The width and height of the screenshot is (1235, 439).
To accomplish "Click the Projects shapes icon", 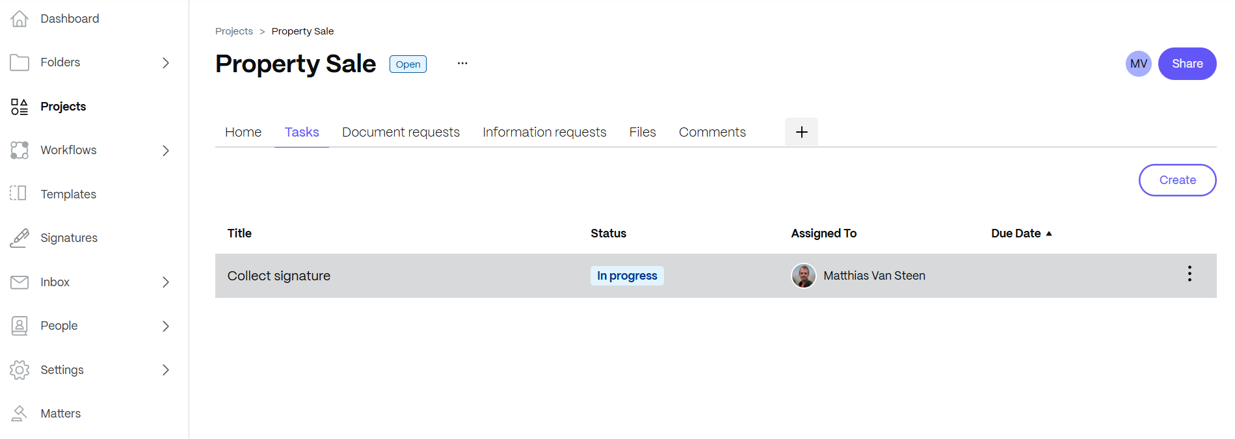I will tap(20, 107).
